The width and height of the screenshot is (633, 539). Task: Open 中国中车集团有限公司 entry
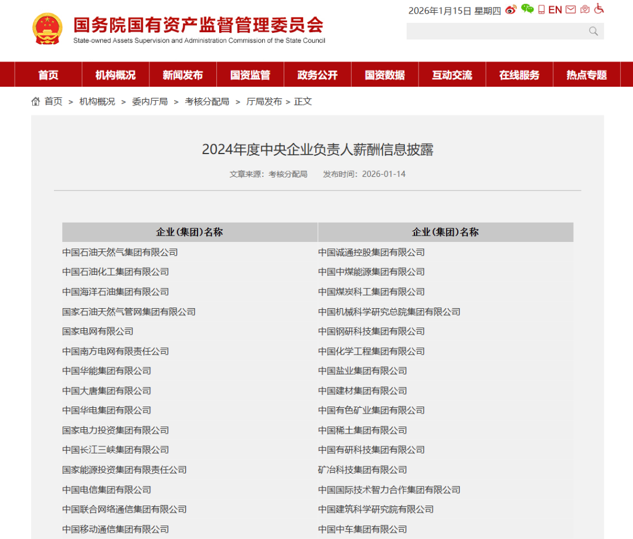(x=363, y=530)
